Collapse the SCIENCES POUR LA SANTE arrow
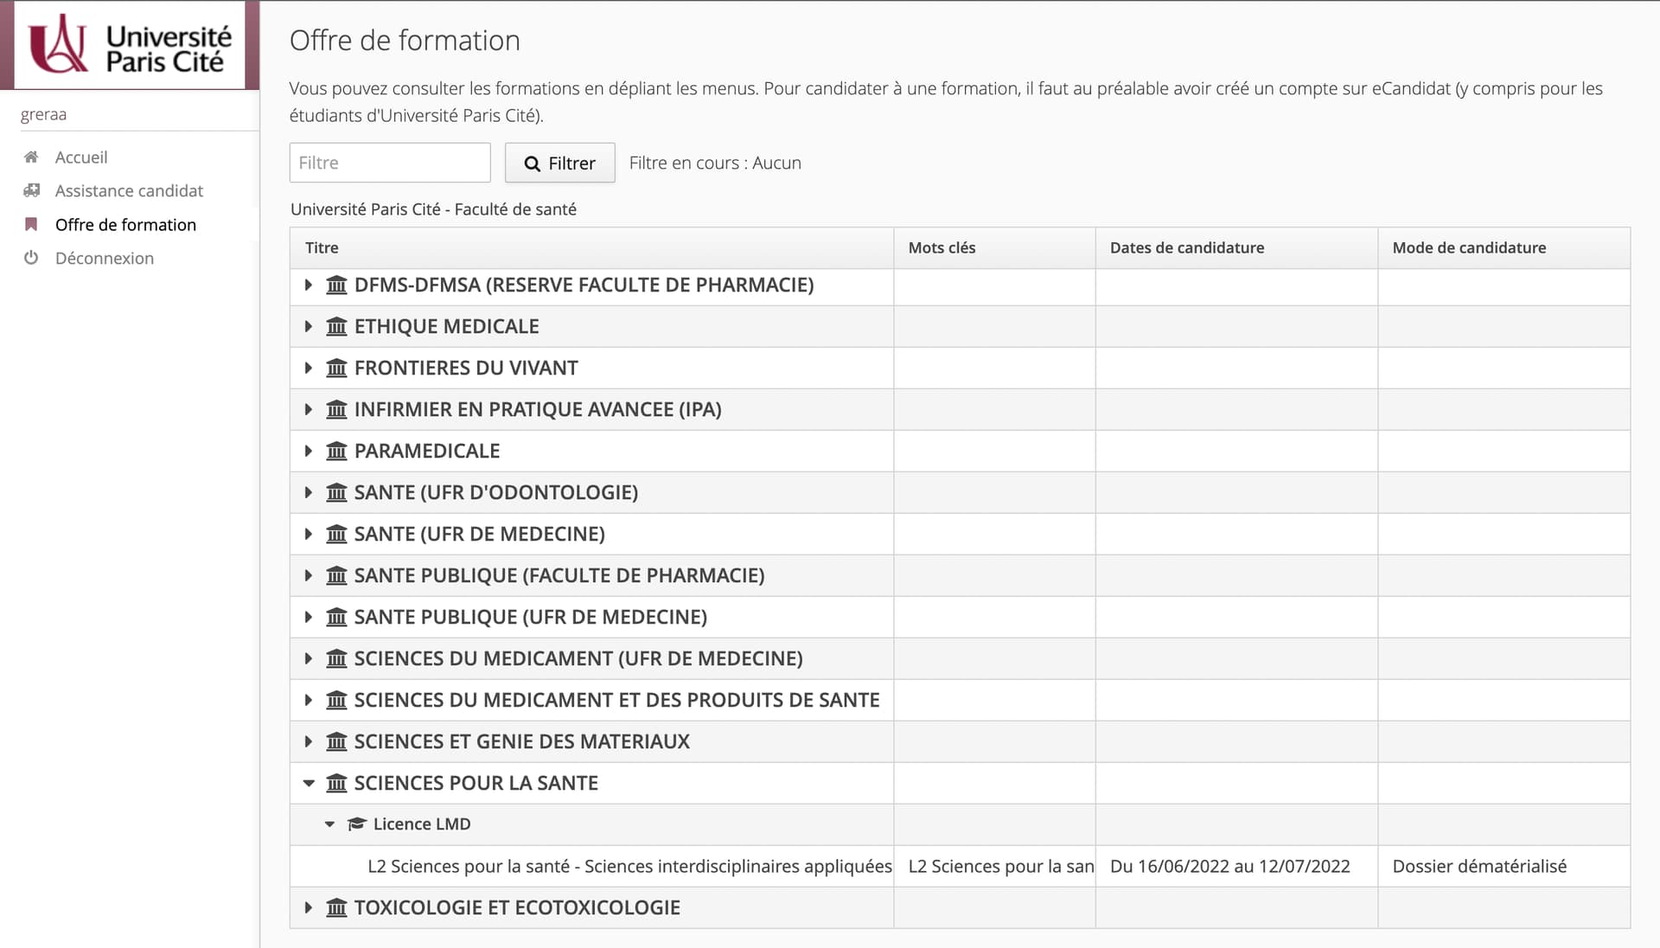 tap(308, 783)
